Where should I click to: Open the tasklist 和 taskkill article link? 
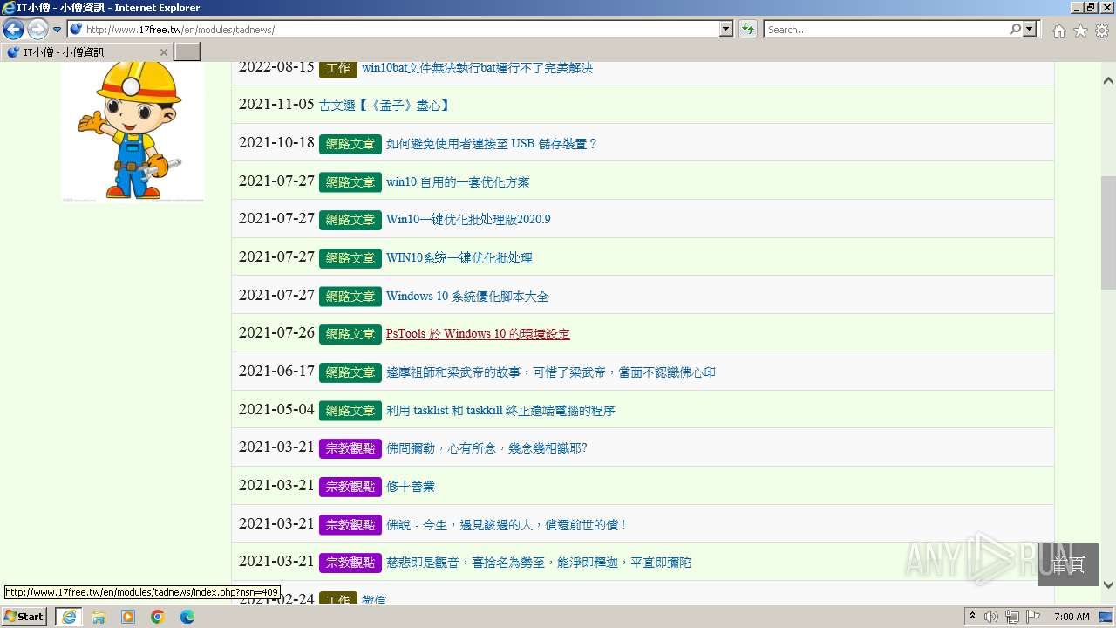500,411
